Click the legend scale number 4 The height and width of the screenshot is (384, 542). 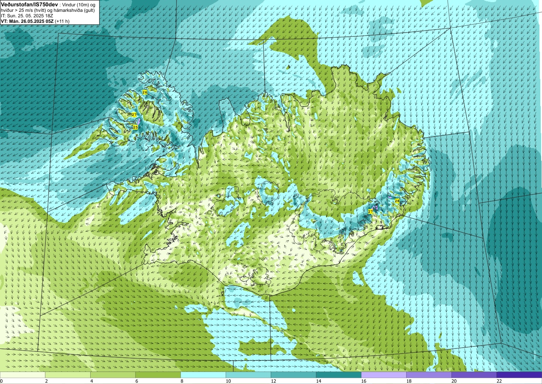point(91,381)
